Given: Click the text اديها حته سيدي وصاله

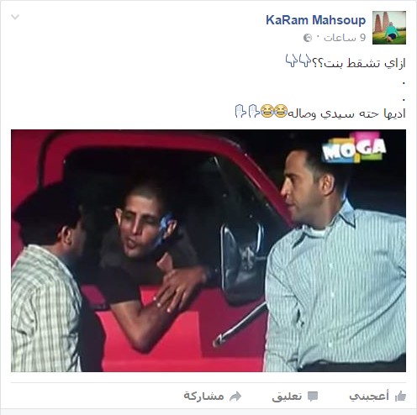Looking at the screenshot, I should tap(347, 113).
